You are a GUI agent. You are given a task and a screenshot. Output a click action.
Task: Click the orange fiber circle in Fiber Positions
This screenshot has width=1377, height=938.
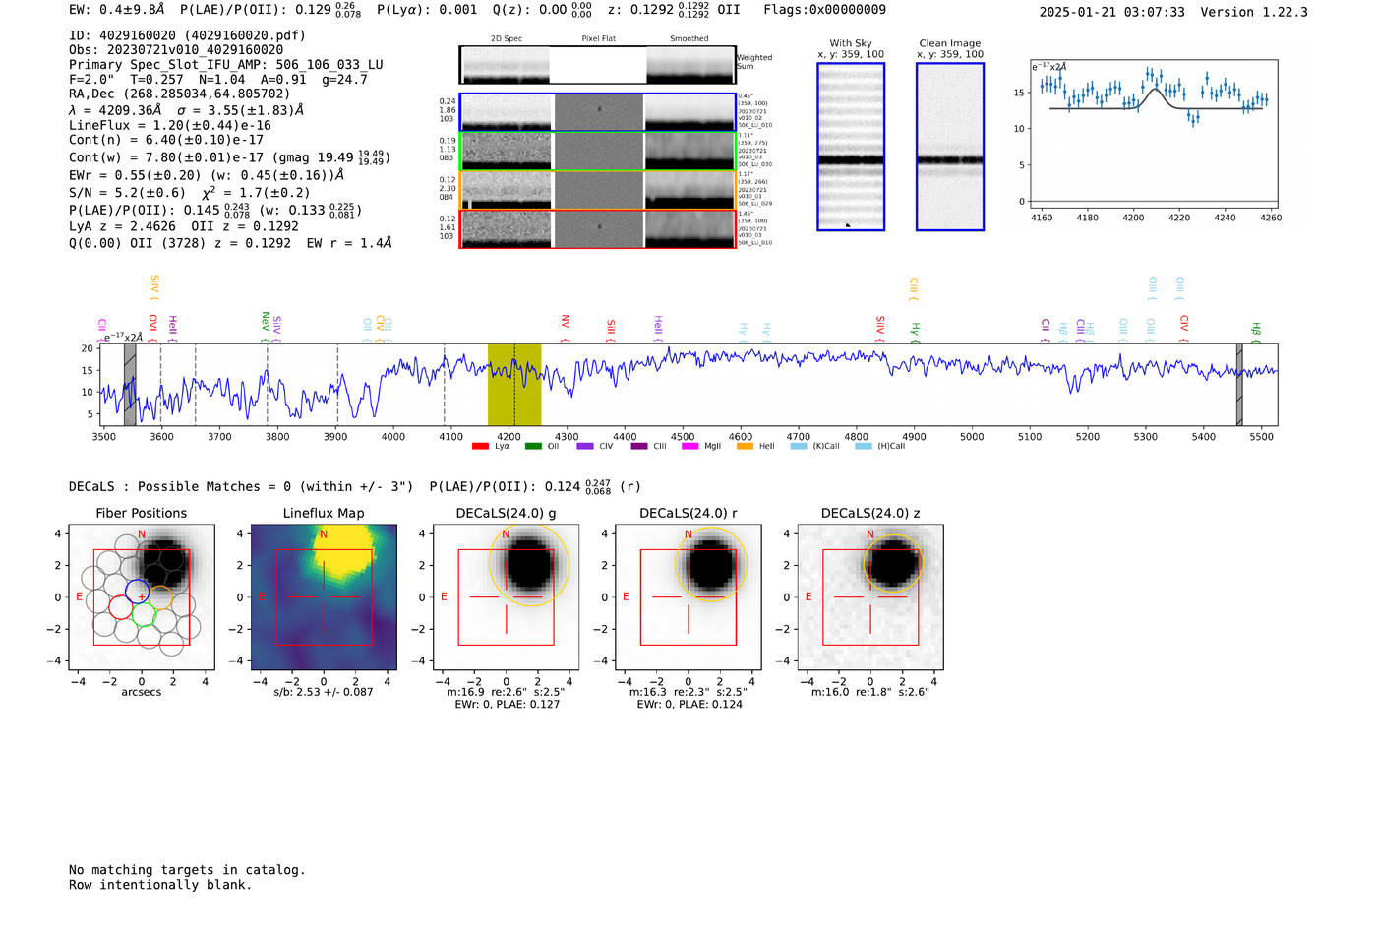pos(160,598)
